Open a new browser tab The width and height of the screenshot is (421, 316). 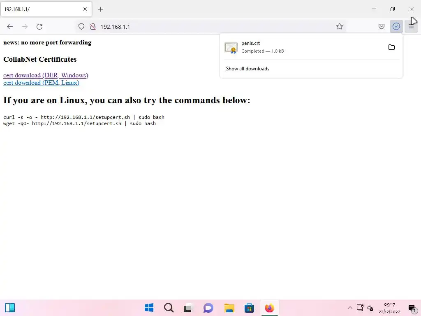point(100,9)
